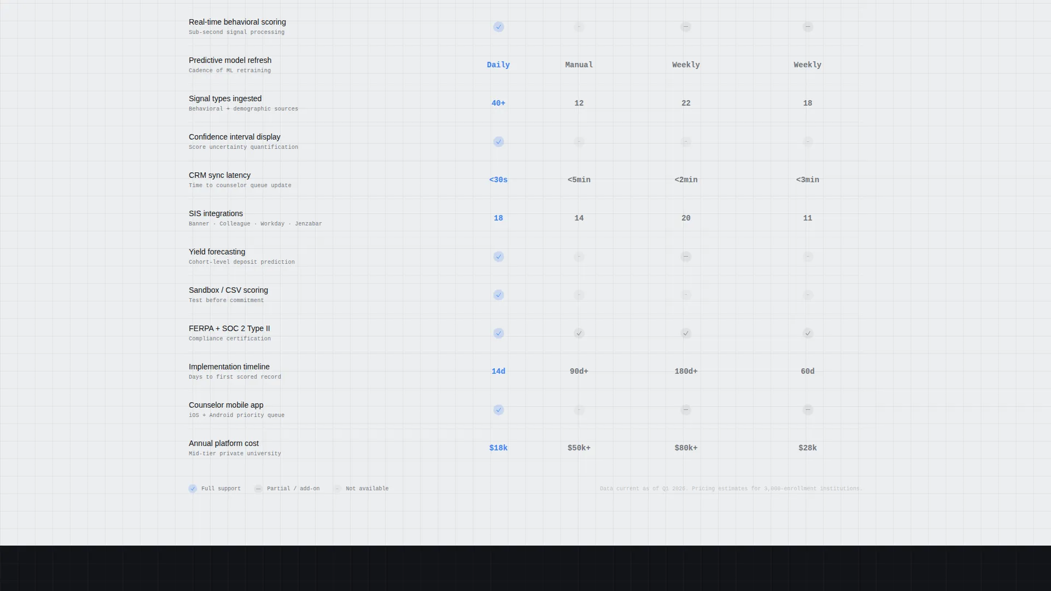The width and height of the screenshot is (1051, 591).
Task: Click faint not-available mark in Counselor mobile app row
Action: coord(579,410)
